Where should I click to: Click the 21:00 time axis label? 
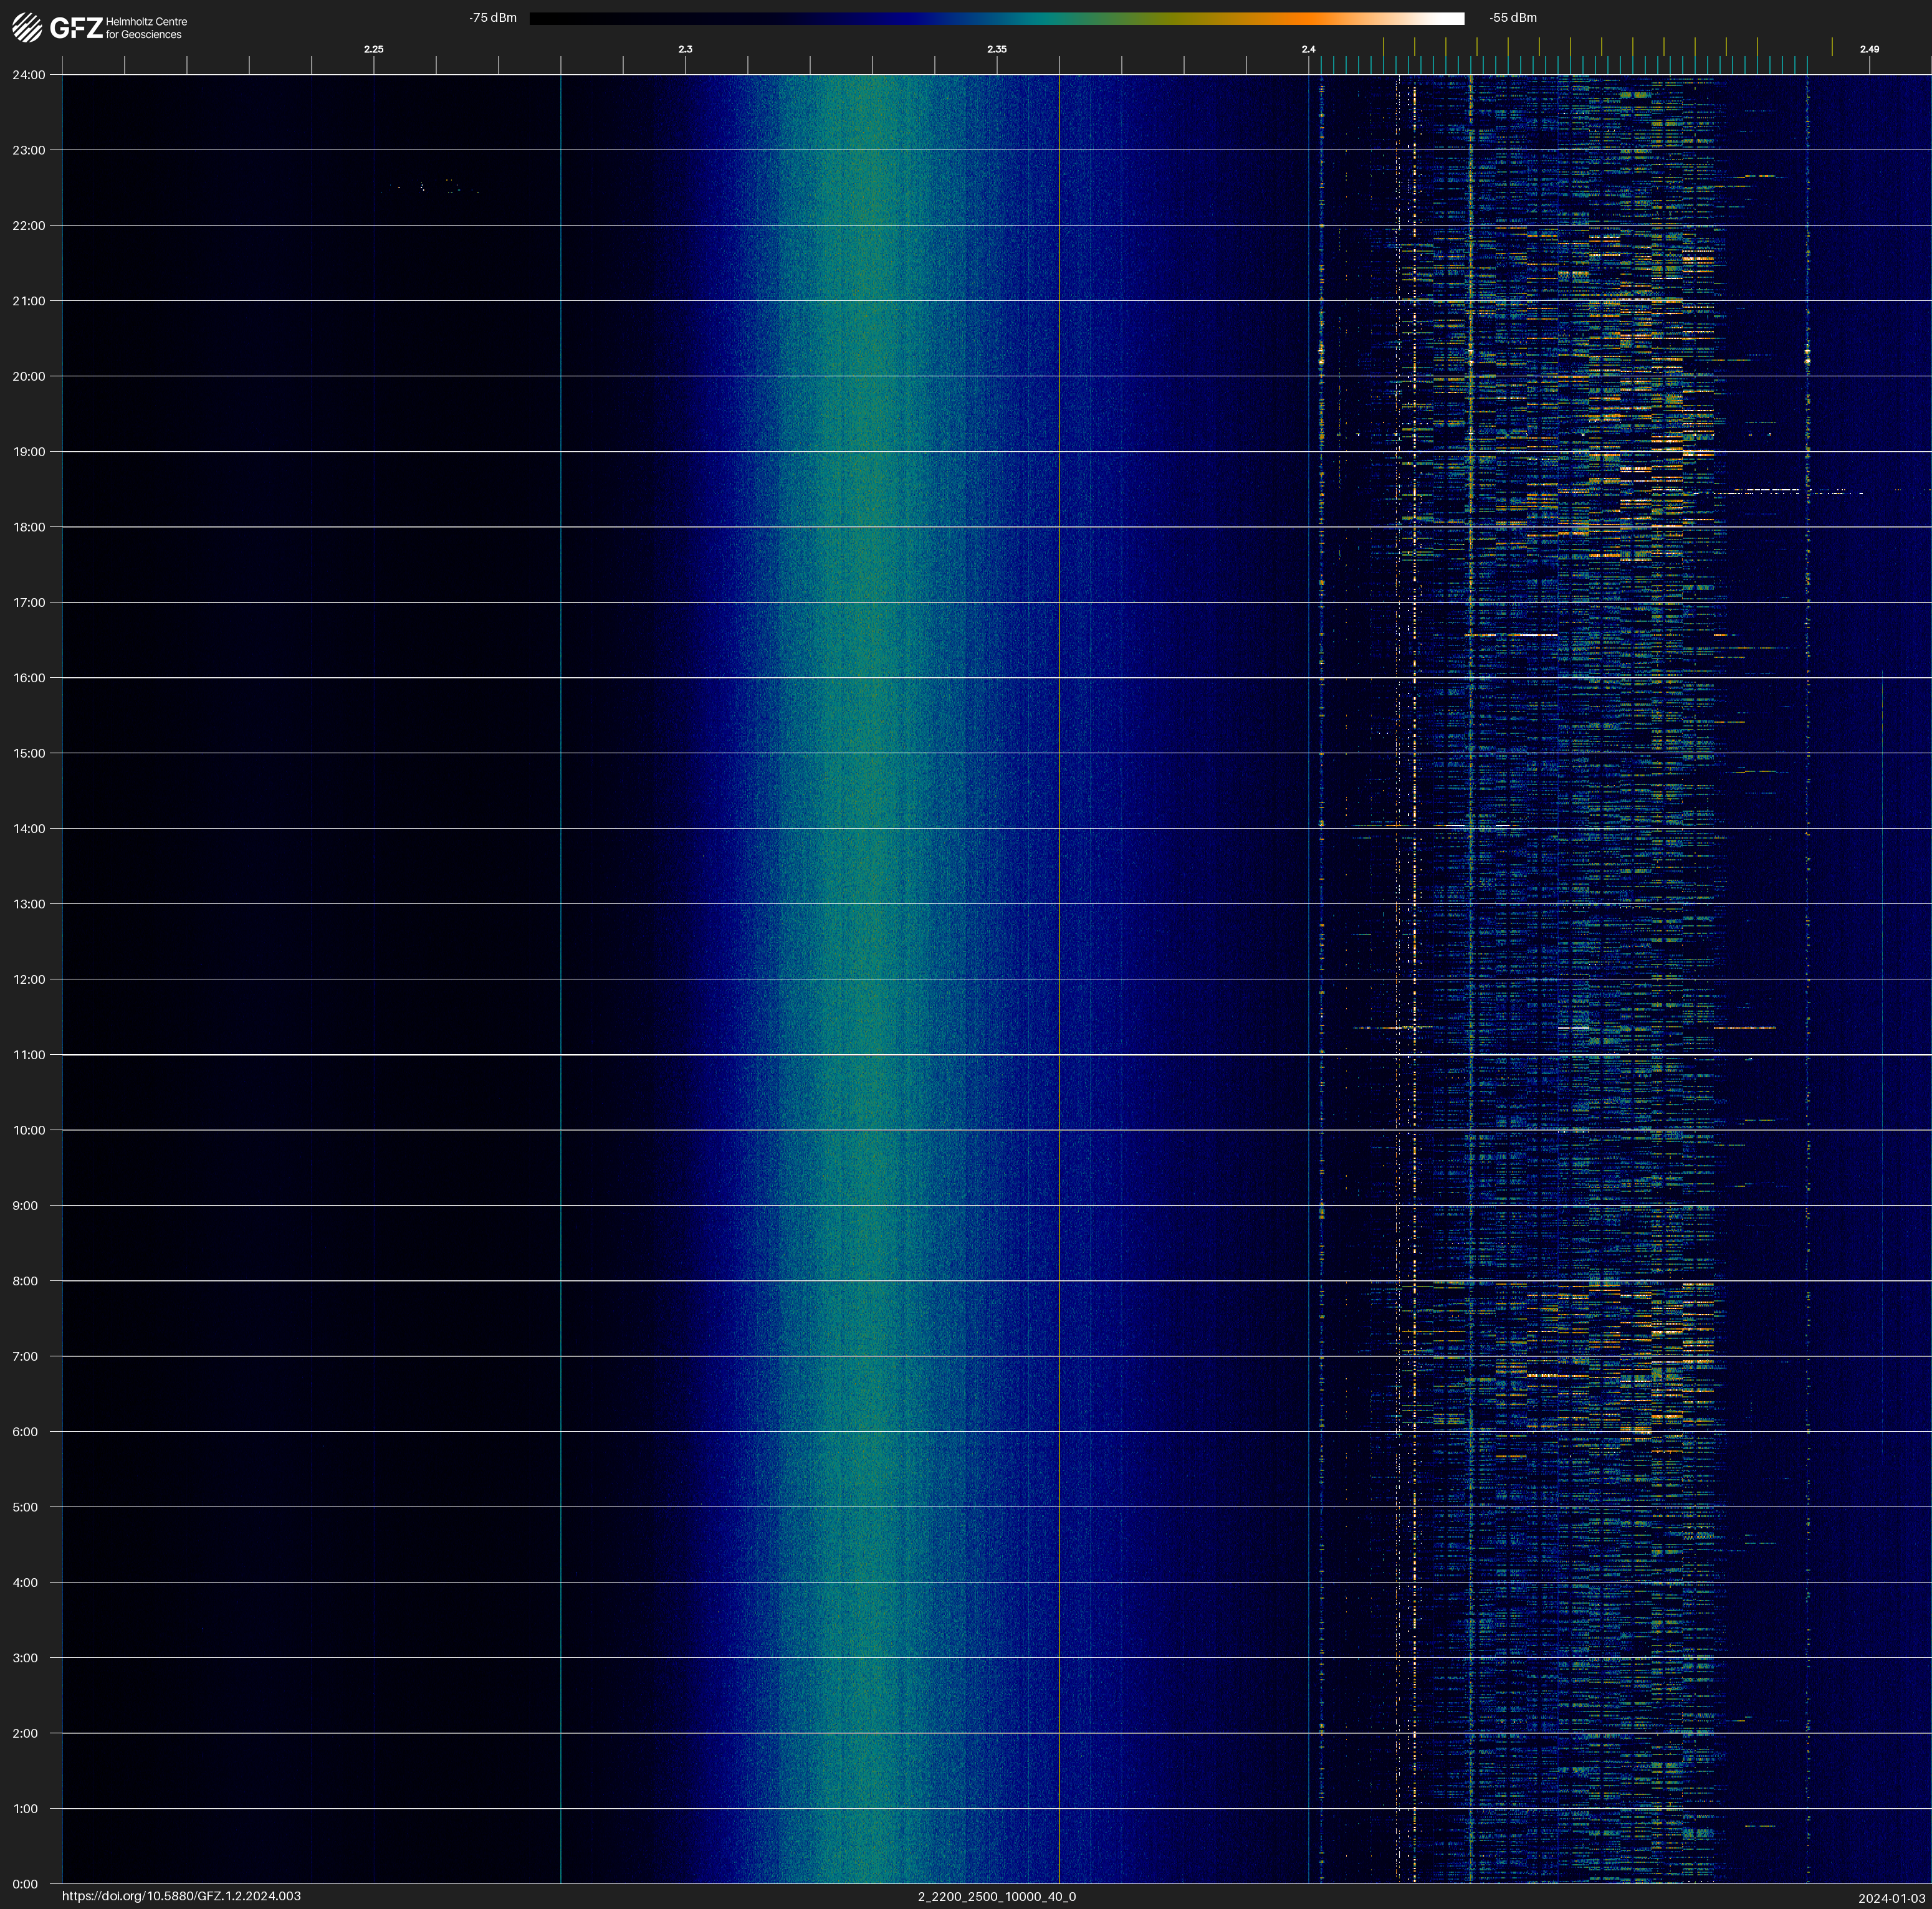click(29, 301)
